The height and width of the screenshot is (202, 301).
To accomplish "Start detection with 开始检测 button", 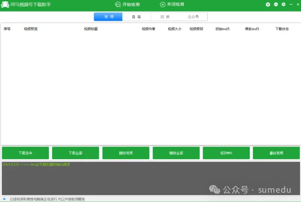I will 127,5.
